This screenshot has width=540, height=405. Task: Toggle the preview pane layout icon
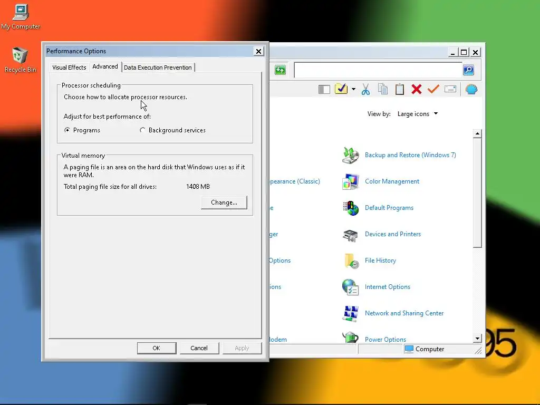[324, 90]
